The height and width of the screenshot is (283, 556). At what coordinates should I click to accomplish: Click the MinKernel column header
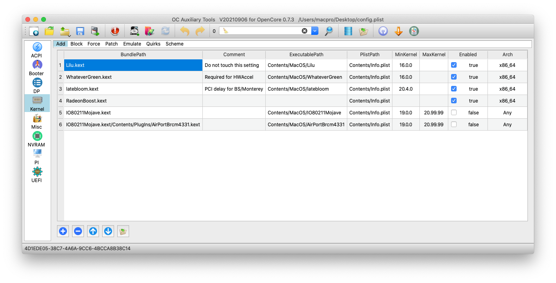pos(406,55)
